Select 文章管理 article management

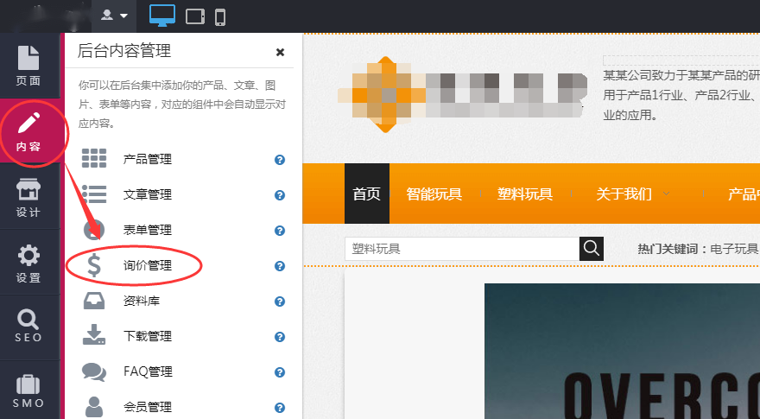148,195
